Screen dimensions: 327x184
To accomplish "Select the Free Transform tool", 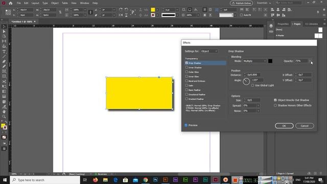I will tap(4, 86).
